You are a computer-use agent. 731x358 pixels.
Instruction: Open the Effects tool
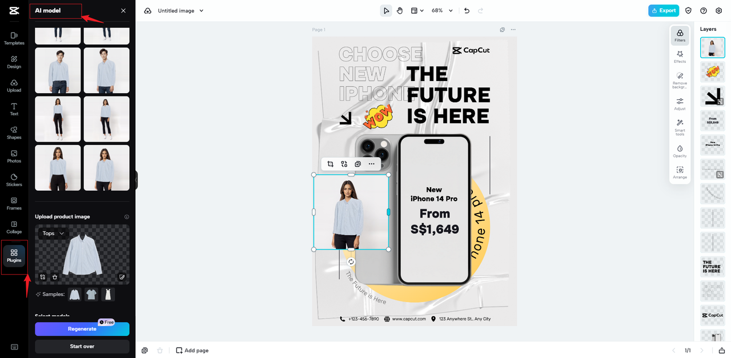pyautogui.click(x=680, y=57)
